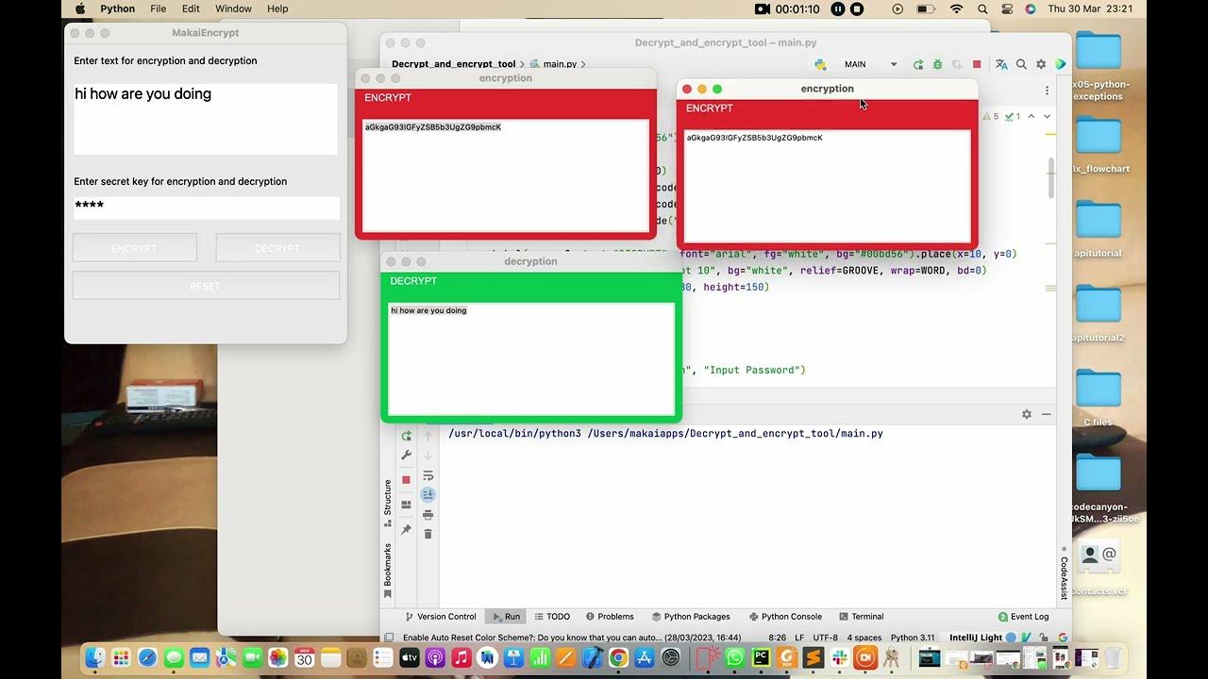The width and height of the screenshot is (1208, 679).
Task: Open the Problems tab
Action: [610, 617]
